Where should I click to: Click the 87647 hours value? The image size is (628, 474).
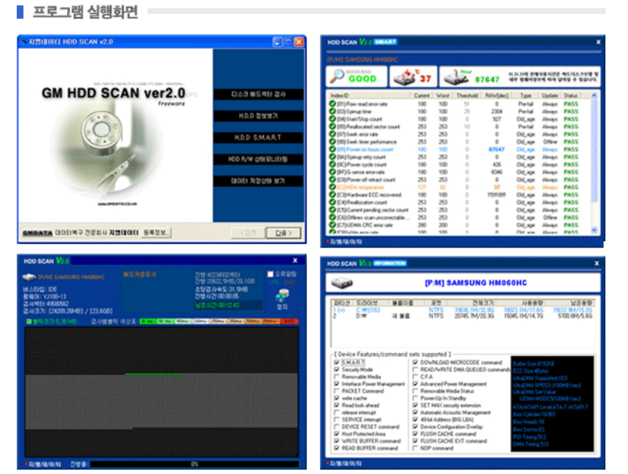[488, 79]
